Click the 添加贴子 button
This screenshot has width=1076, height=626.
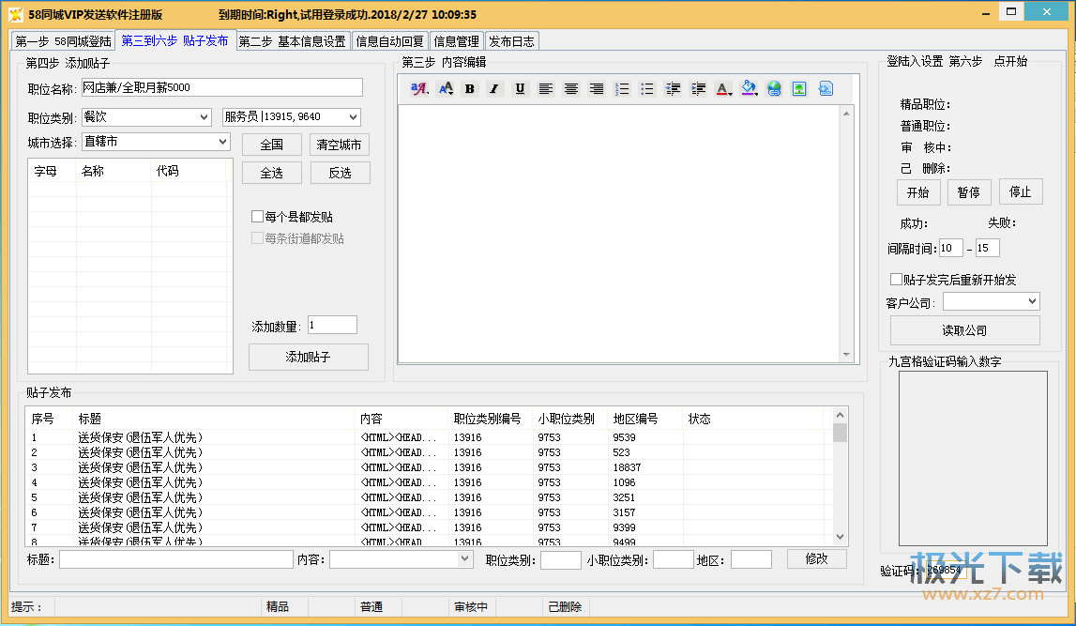pos(308,357)
